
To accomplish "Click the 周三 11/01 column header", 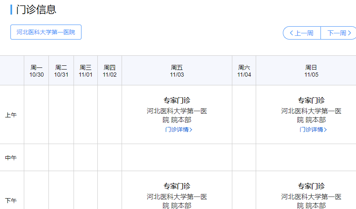I will (86, 71).
